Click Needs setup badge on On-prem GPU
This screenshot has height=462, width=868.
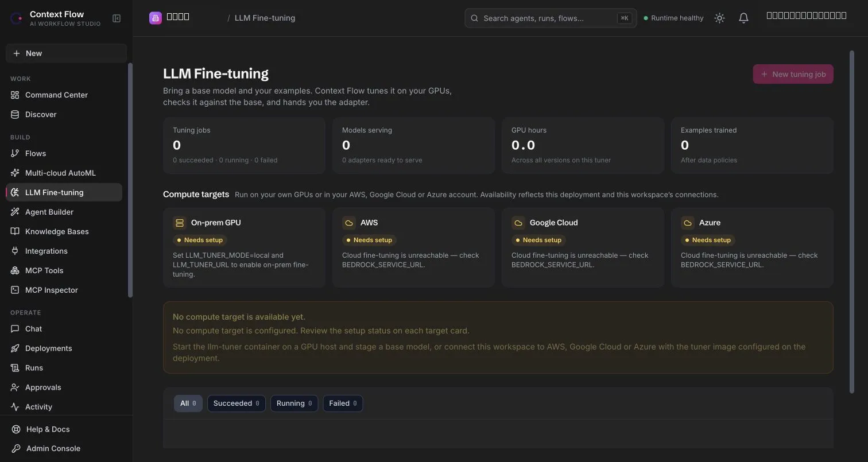coord(200,240)
